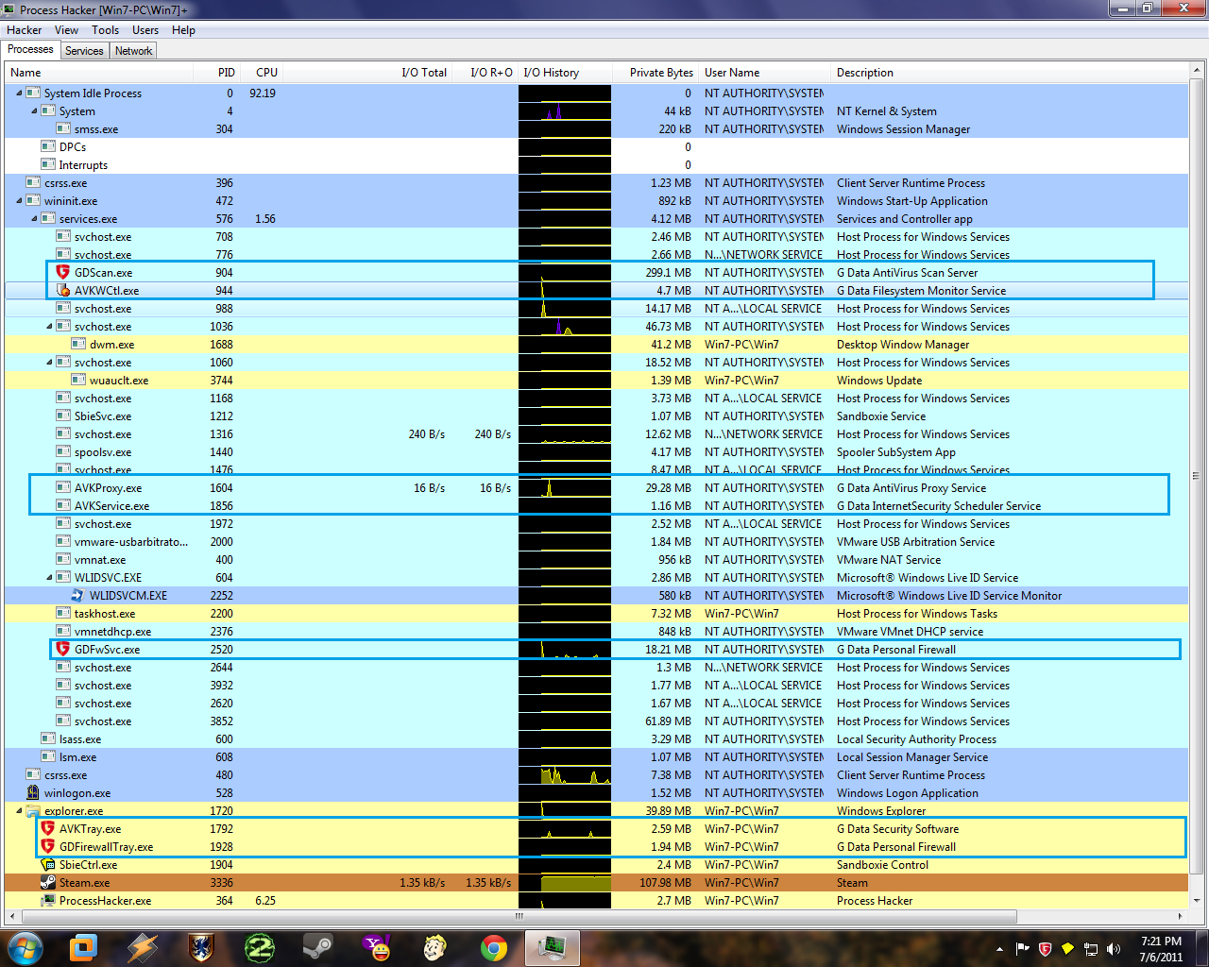1209x967 pixels.
Task: Click the Steam.exe process icon
Action: pyautogui.click(x=48, y=882)
